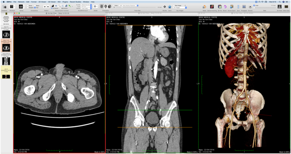The width and height of the screenshot is (291, 154).
Task: Click the Calcium Scoring toolbar icon
Action: pyautogui.click(x=212, y=7)
